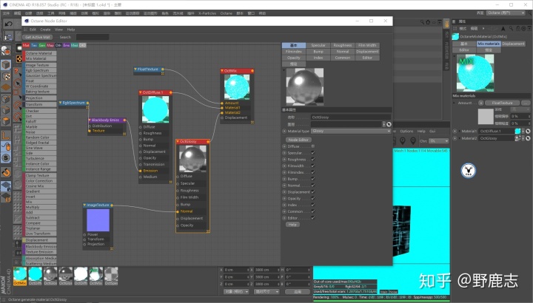Image resolution: width=533 pixels, height=303 pixels.
Task: Click the circle icon at the end of the Material2 row
Action: 528,138
